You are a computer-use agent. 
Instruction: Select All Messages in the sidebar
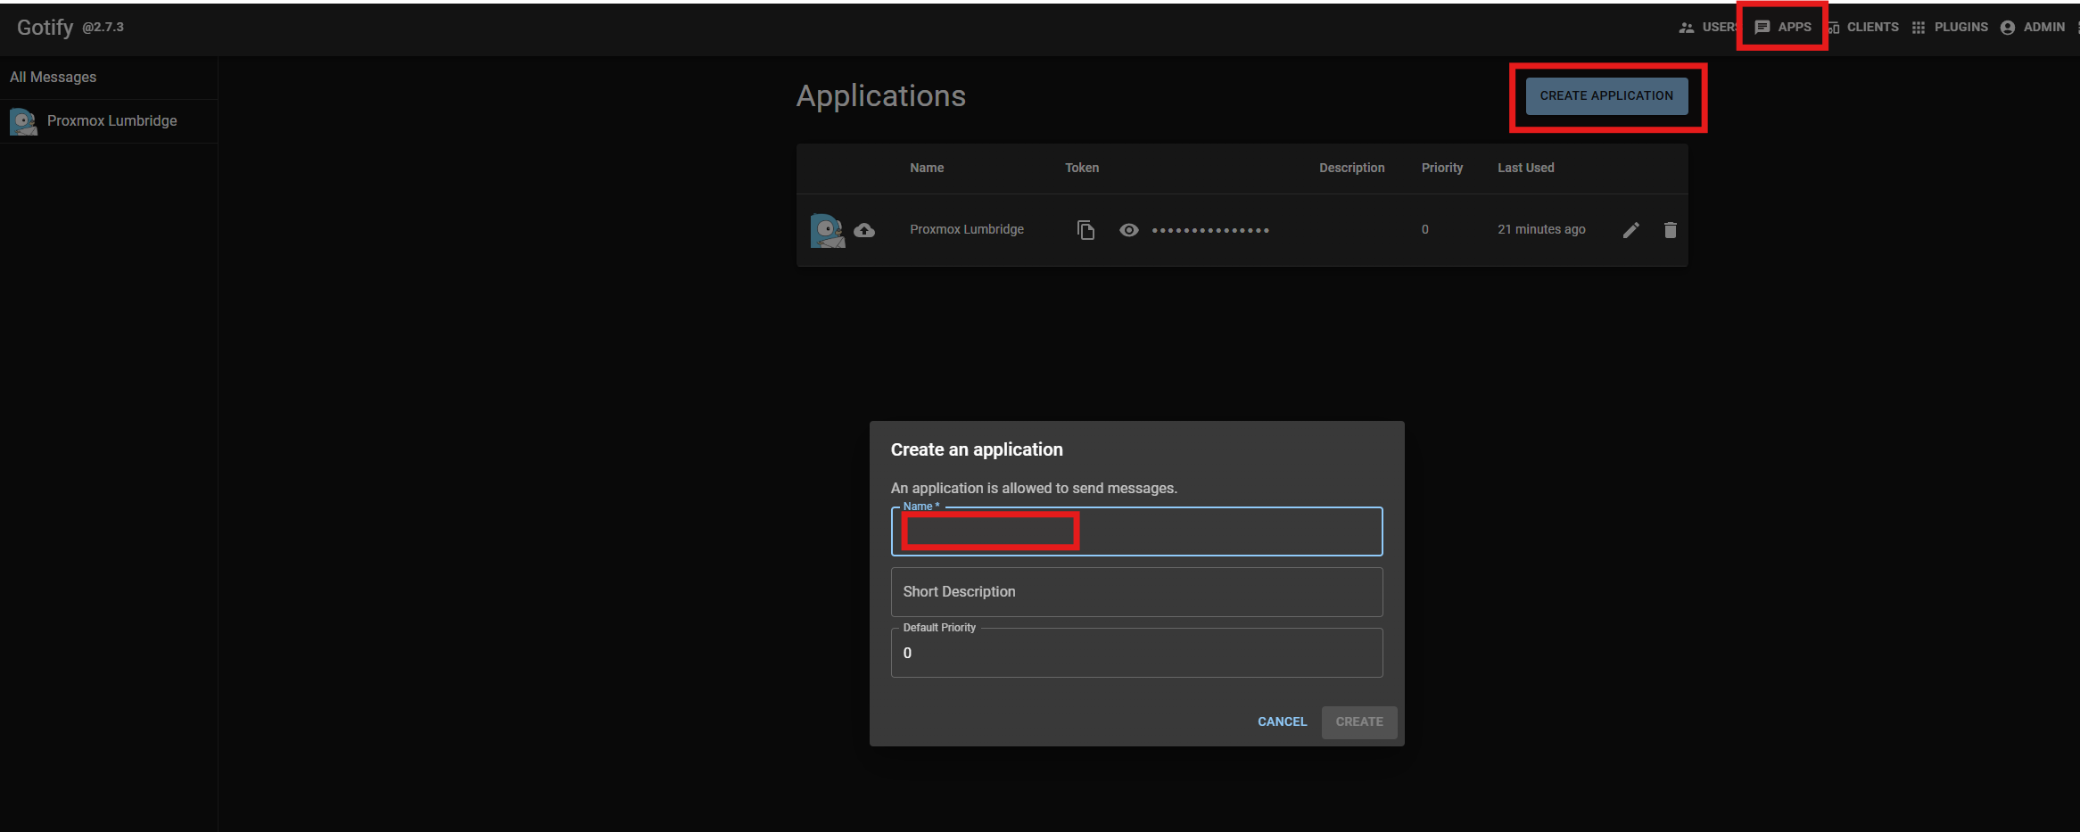54,77
